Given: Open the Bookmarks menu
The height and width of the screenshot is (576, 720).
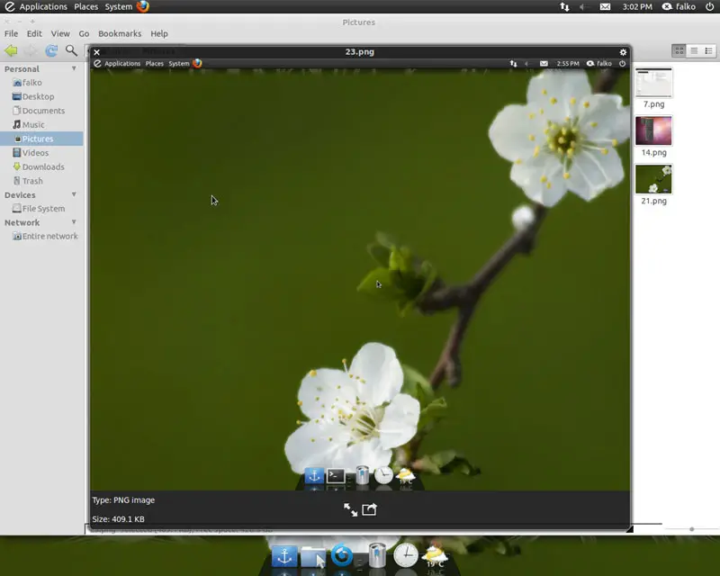Looking at the screenshot, I should tap(119, 33).
